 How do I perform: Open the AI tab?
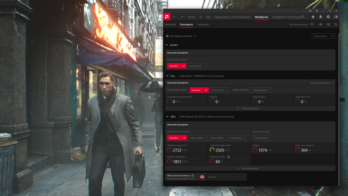201,17
